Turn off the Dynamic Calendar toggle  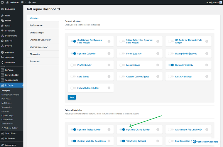click(73, 53)
